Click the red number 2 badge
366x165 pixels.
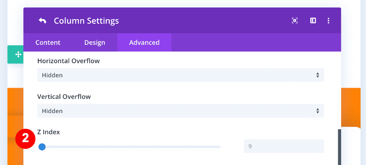click(25, 139)
